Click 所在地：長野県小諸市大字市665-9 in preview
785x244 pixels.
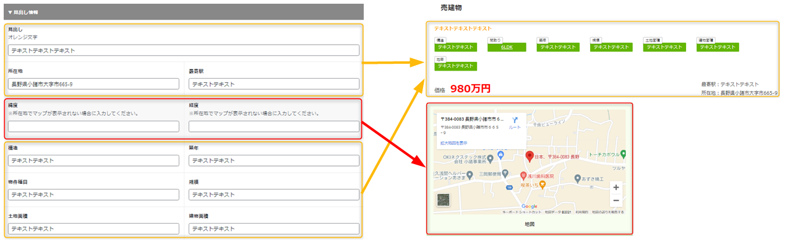[739, 93]
